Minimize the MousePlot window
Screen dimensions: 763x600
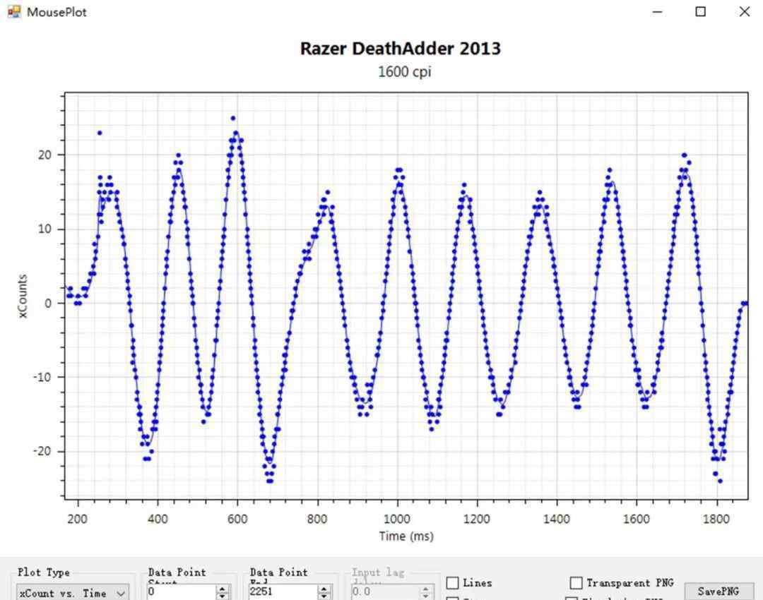pyautogui.click(x=658, y=12)
